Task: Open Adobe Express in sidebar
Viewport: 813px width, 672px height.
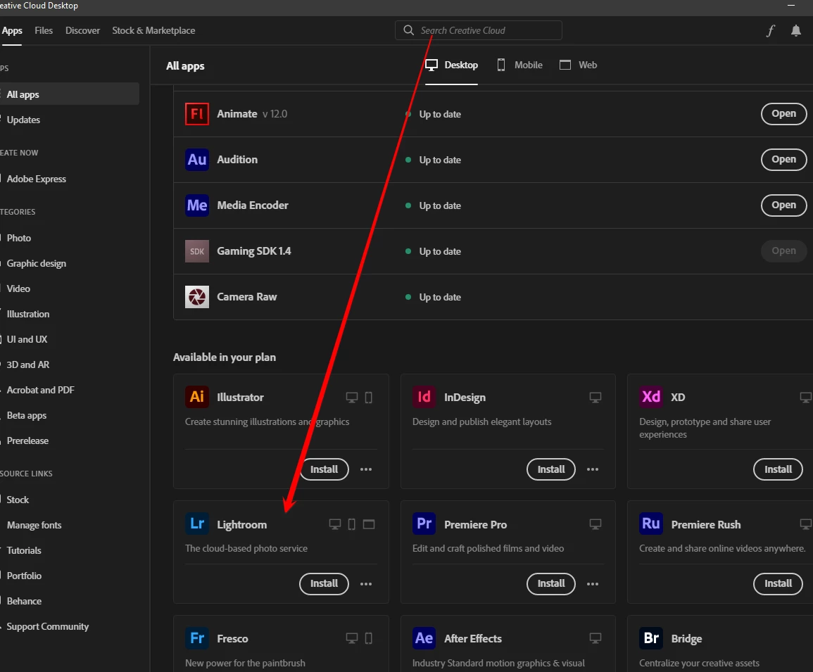Action: click(37, 179)
